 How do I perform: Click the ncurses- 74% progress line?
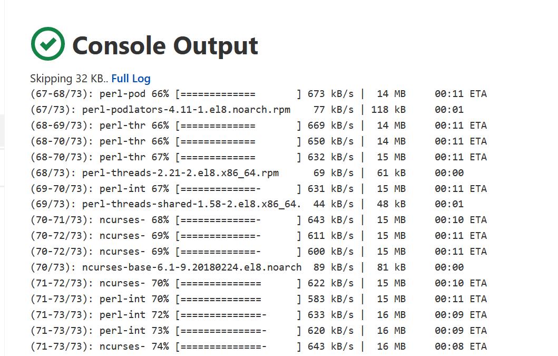pyautogui.click(x=259, y=346)
